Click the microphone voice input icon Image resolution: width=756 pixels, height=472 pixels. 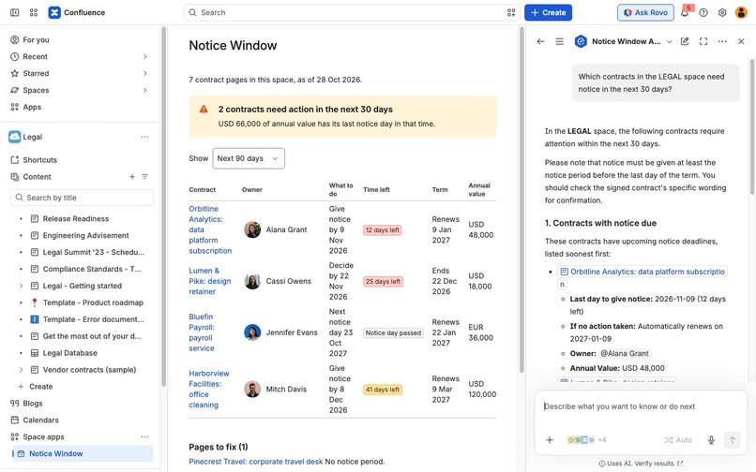(x=711, y=440)
